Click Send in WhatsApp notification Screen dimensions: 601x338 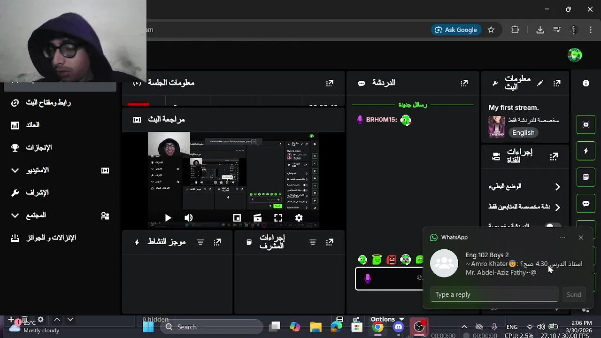click(x=574, y=294)
